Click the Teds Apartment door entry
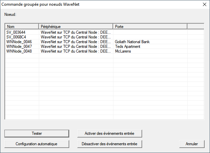This screenshot has width=210, height=153. (x=127, y=47)
